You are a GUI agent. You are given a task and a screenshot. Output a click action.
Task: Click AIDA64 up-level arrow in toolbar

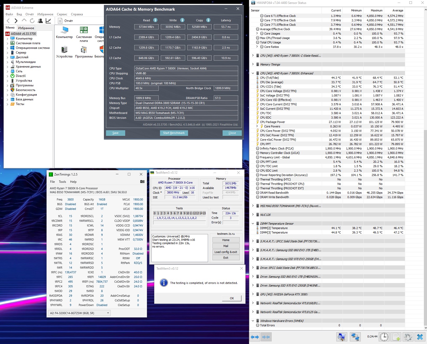[24, 20]
